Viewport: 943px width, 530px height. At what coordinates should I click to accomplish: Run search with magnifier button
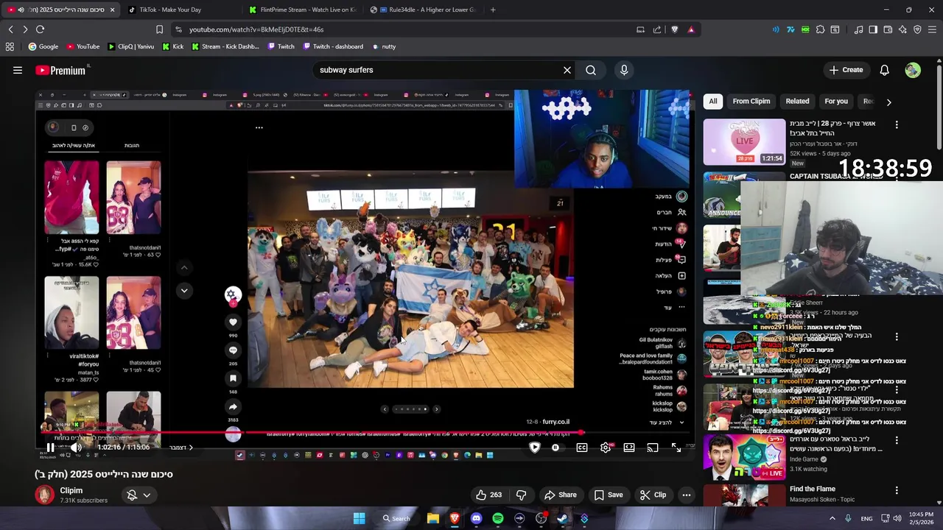(x=591, y=70)
